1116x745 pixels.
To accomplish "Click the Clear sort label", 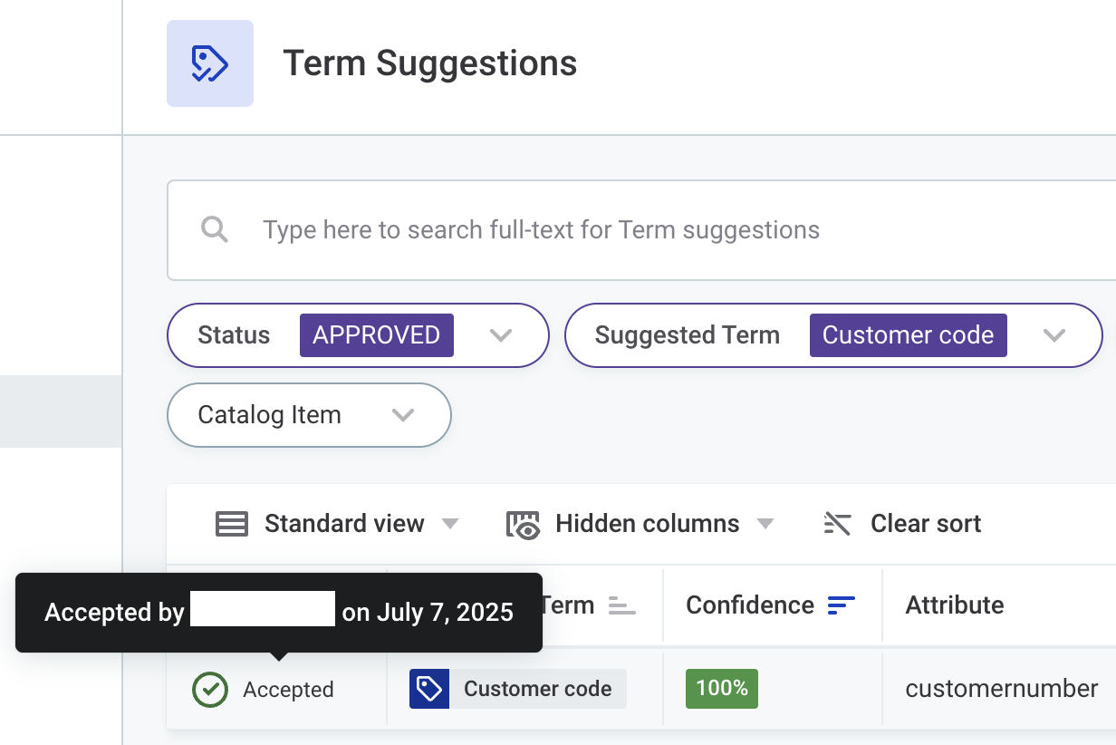I will [926, 523].
